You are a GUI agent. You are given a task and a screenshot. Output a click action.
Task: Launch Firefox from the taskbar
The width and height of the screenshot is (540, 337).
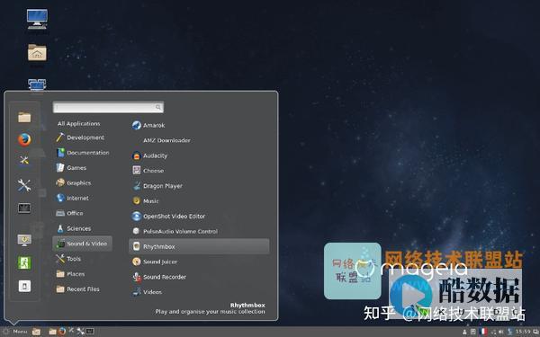62,332
